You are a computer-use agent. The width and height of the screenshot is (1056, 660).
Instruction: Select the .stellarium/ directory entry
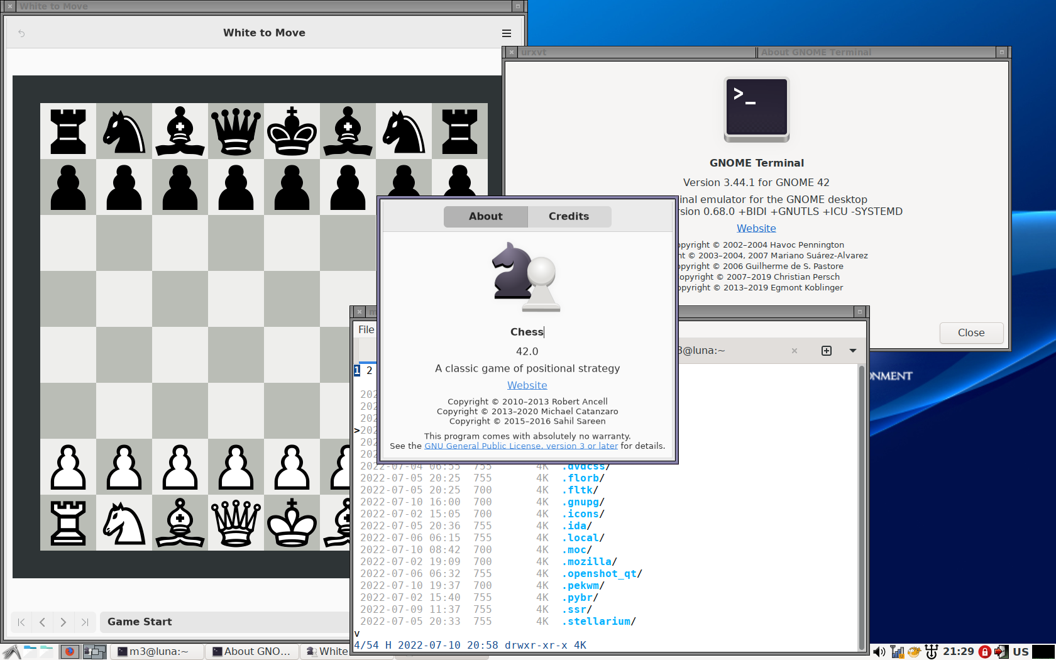coord(599,622)
